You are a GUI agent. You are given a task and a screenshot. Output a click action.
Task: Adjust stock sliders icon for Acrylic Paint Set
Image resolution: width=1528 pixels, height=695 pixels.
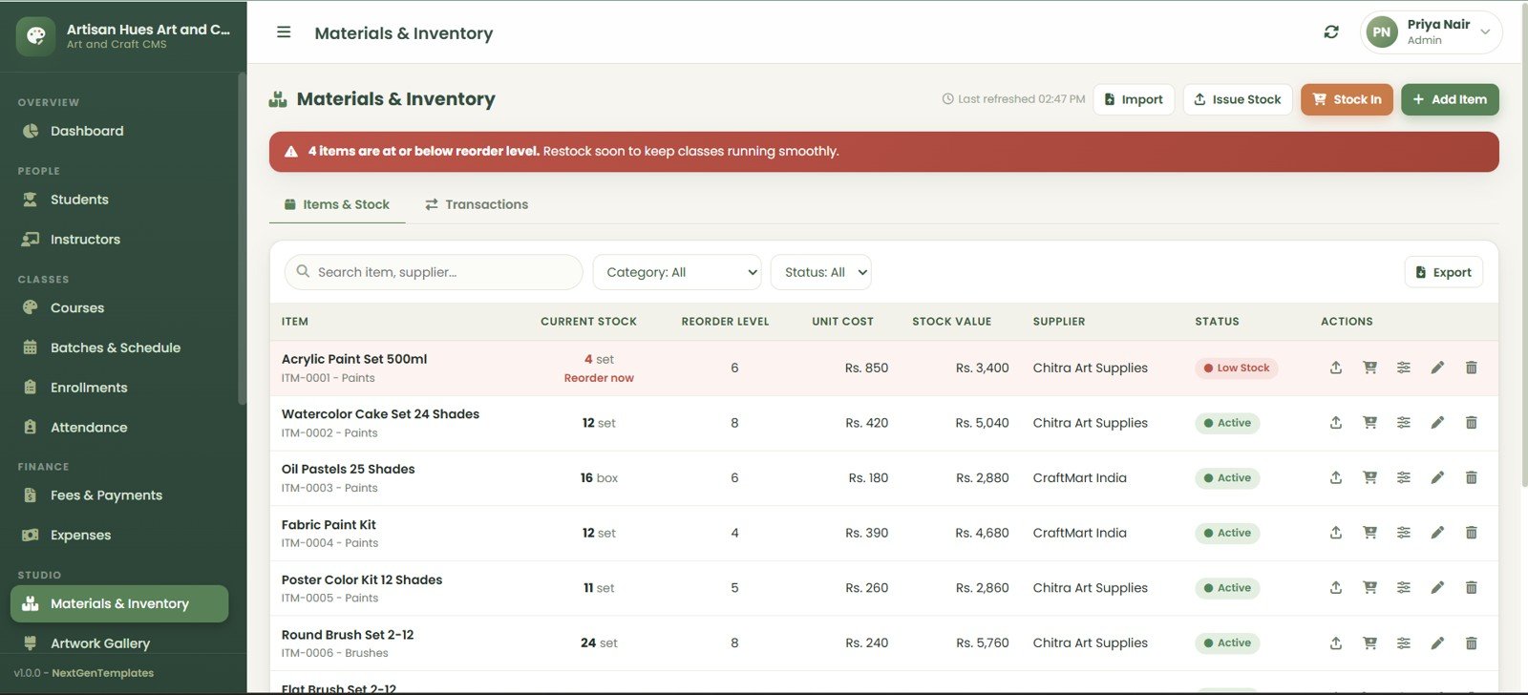[x=1404, y=368]
